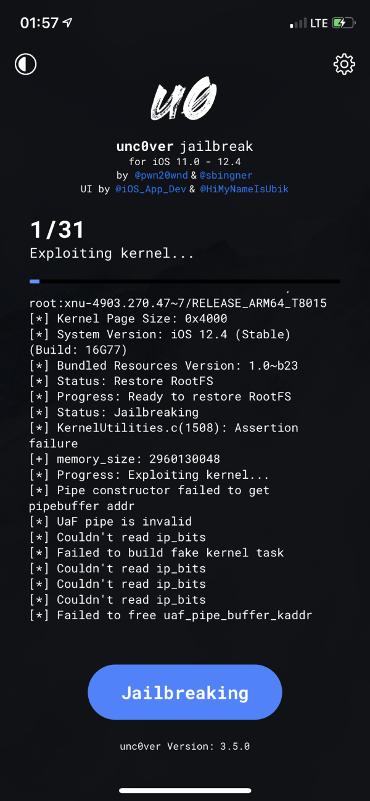Tap the location services arrow icon
The height and width of the screenshot is (801, 370).
(67, 23)
